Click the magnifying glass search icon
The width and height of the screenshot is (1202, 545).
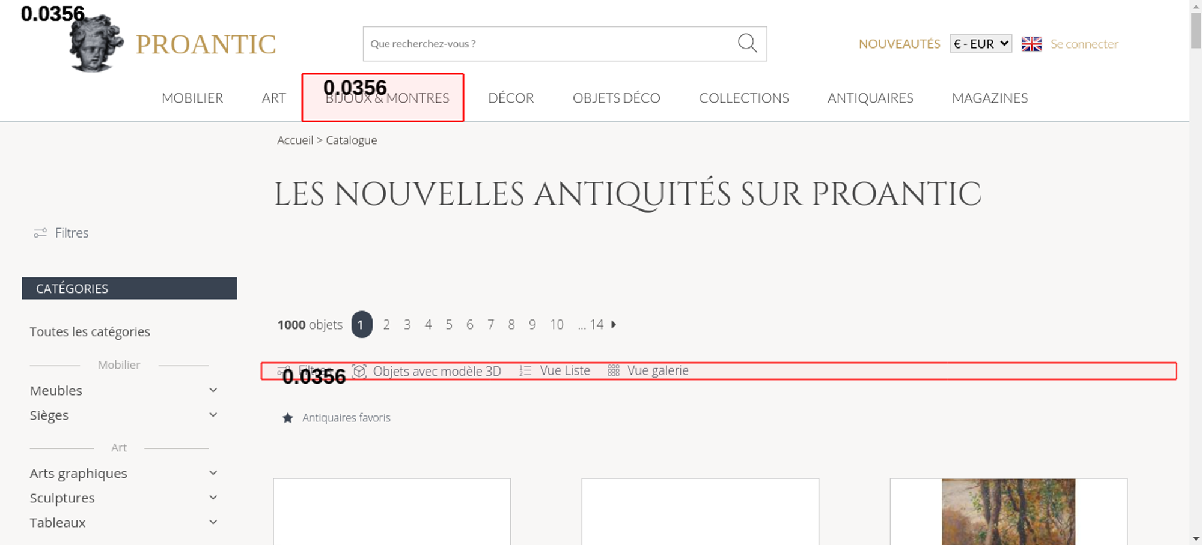747,43
